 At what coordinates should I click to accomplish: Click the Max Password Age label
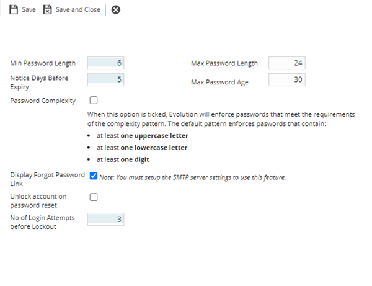219,82
